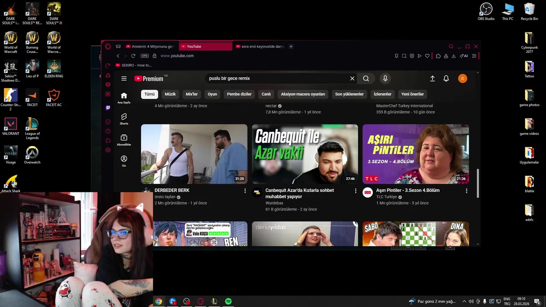This screenshot has height=307, width=546.
Task: Open the extensions cube icon in Opera sidebar
Action: (x=108, y=141)
